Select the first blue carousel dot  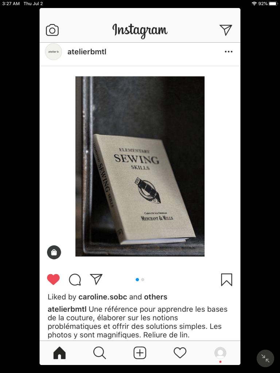click(x=137, y=279)
